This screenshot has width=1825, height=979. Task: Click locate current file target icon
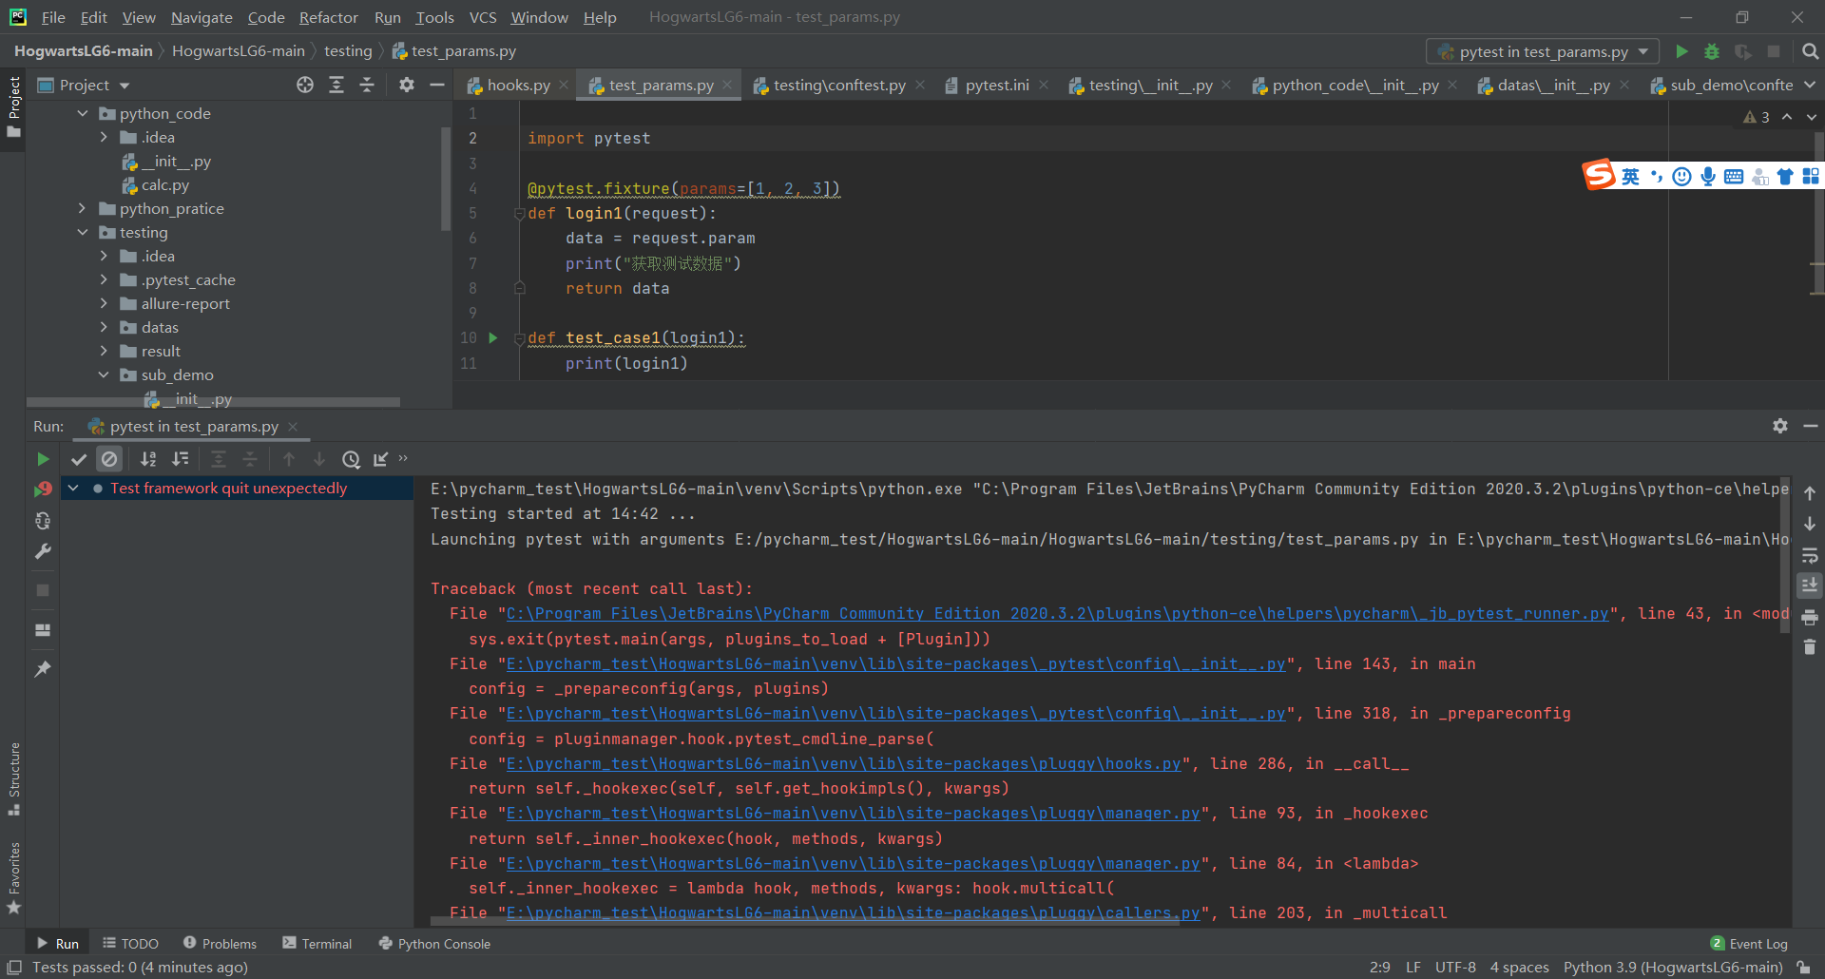tap(304, 85)
